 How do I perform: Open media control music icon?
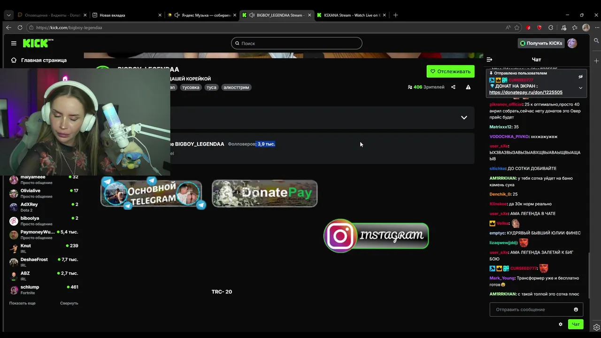[563, 28]
